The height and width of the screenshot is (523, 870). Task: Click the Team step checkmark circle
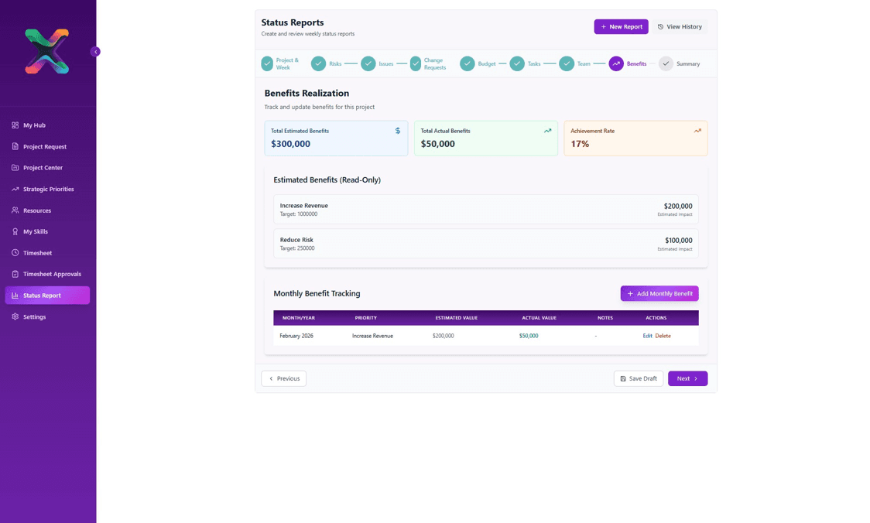point(567,63)
